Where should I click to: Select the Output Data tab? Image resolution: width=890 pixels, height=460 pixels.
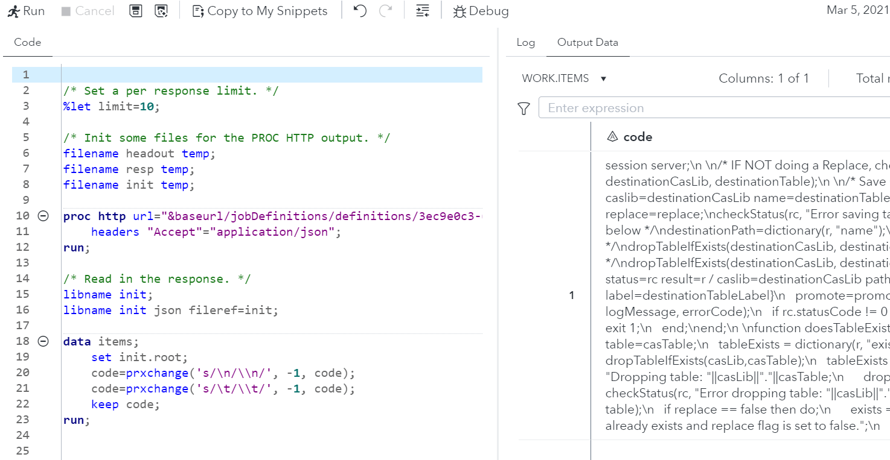[x=587, y=42]
